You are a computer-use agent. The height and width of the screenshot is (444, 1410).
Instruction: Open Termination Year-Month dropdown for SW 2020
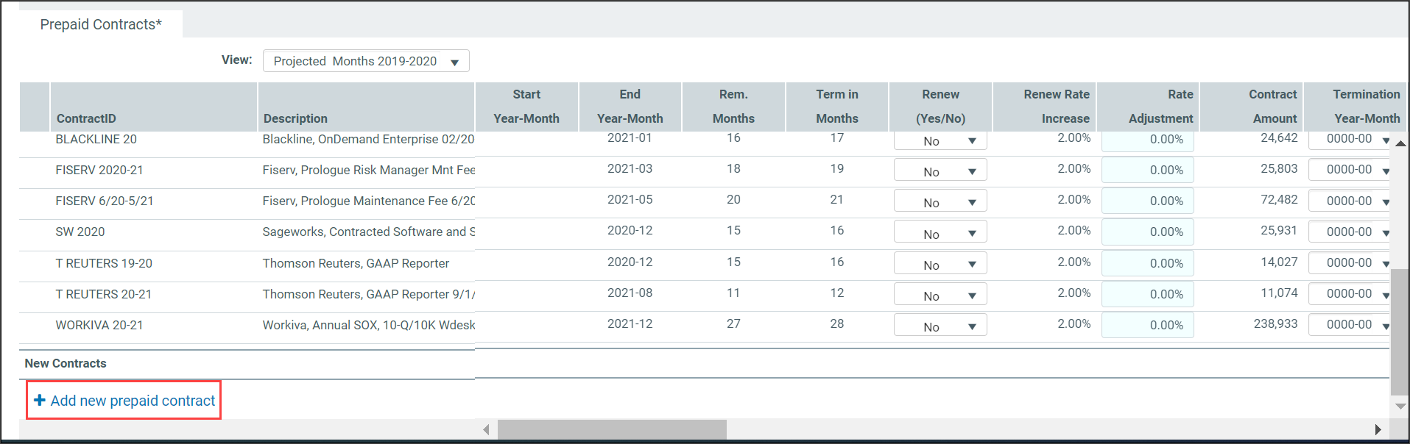pos(1350,232)
